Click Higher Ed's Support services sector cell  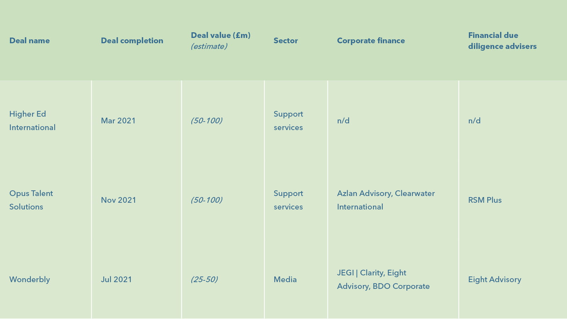pyautogui.click(x=288, y=121)
